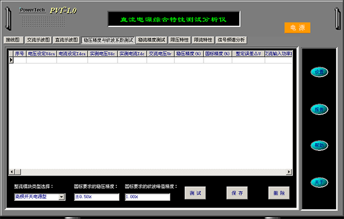Click the 保存 save button

237,193
